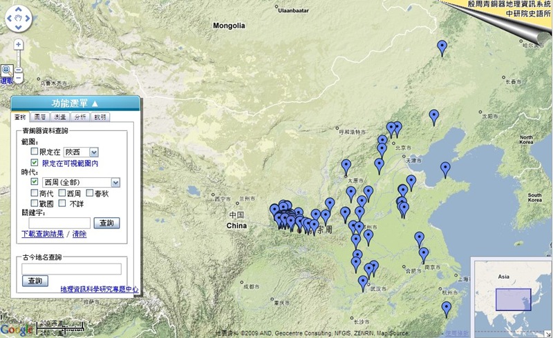Collapse the 功能選單 panel header
This screenshot has width=553, height=338.
click(75, 103)
